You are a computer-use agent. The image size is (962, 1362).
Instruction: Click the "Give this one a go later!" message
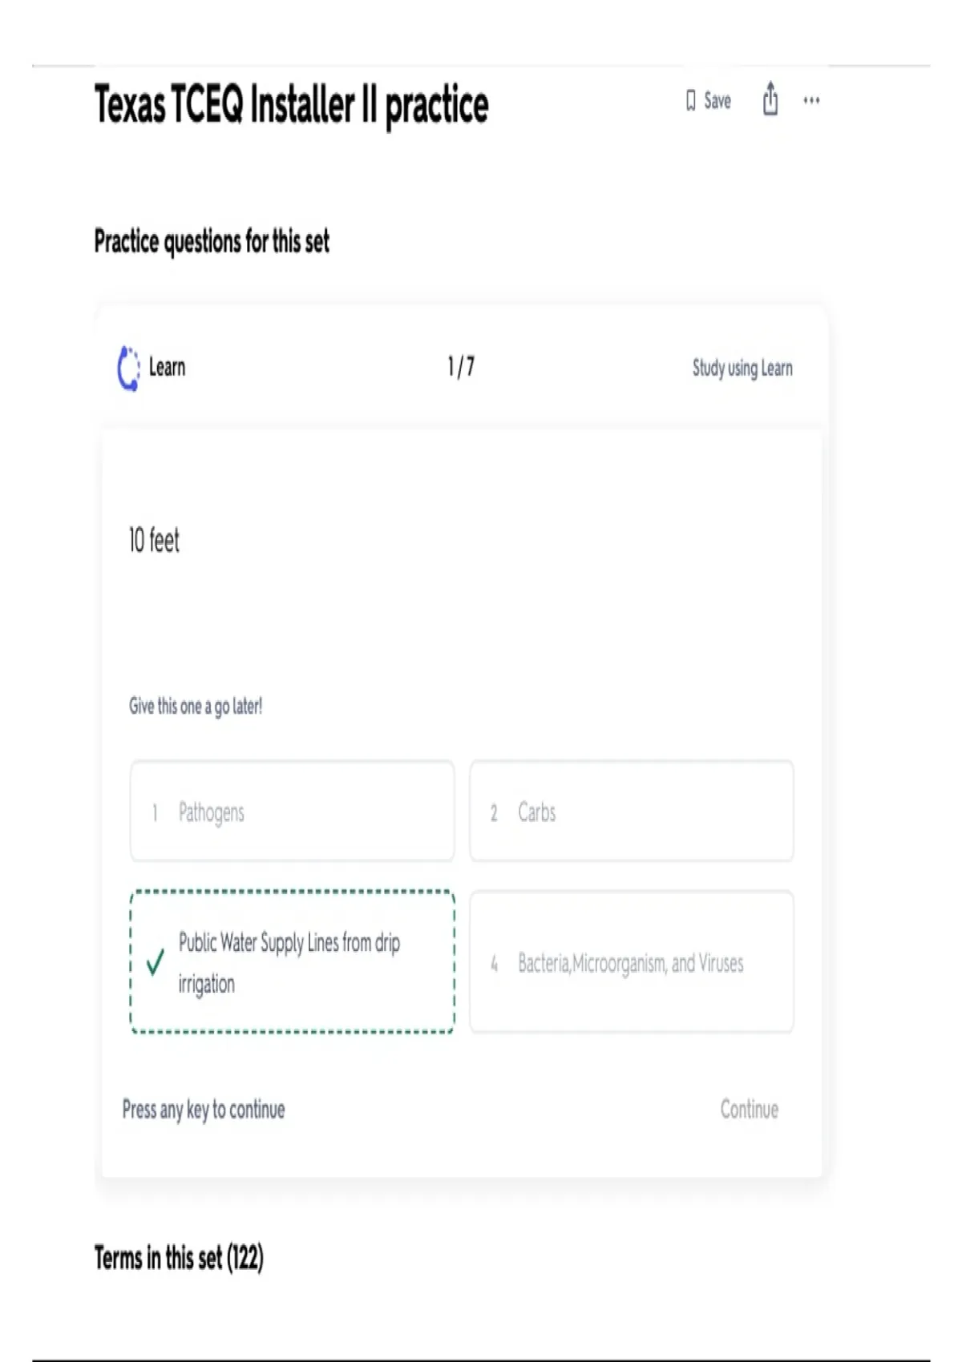pyautogui.click(x=196, y=706)
